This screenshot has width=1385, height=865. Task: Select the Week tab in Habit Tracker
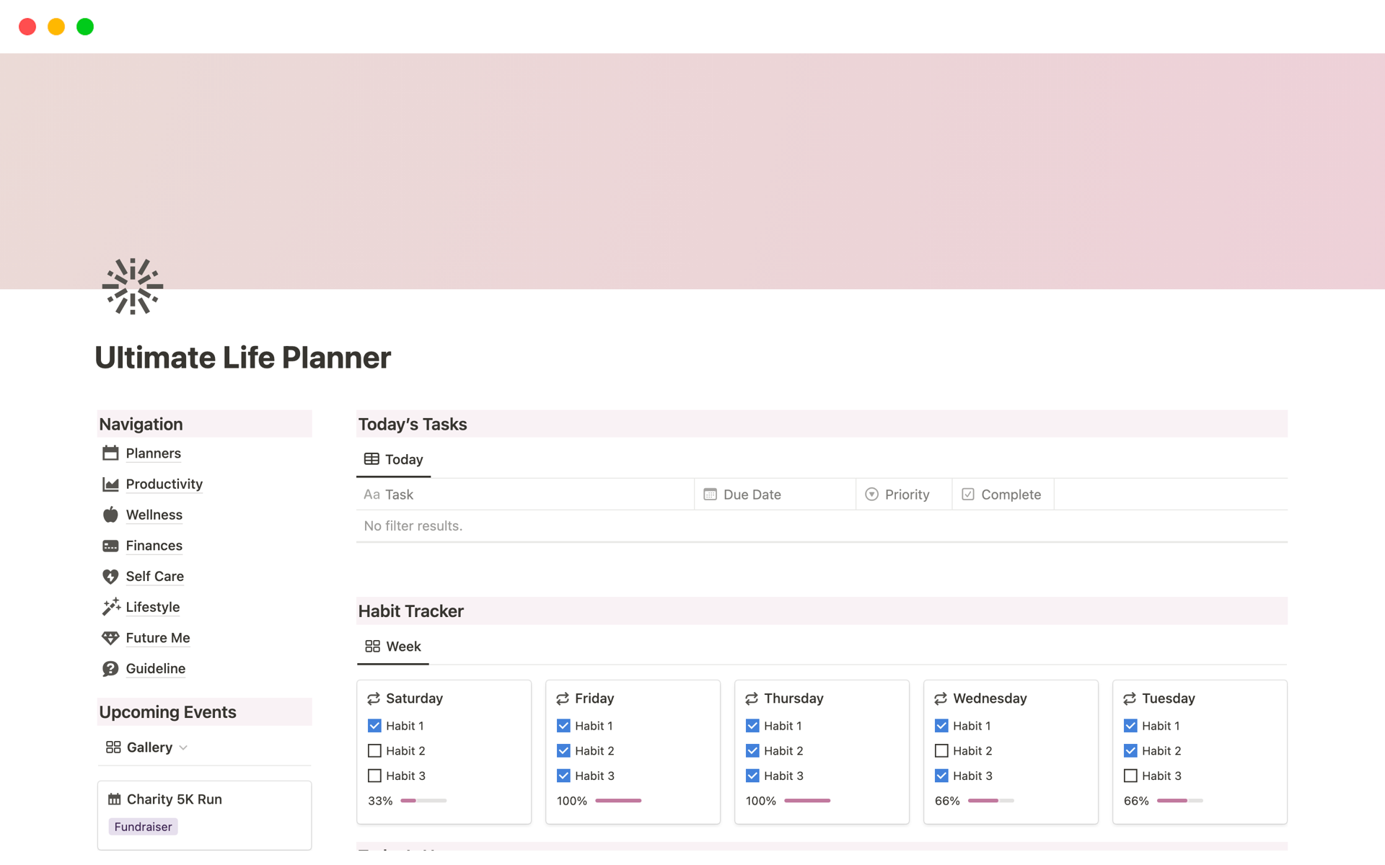[393, 647]
